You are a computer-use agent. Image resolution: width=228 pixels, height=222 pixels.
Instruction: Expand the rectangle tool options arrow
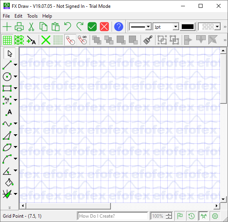[15, 88]
